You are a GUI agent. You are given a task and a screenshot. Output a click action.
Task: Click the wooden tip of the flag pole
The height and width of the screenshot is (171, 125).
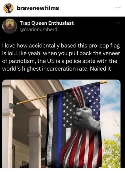[104, 82]
